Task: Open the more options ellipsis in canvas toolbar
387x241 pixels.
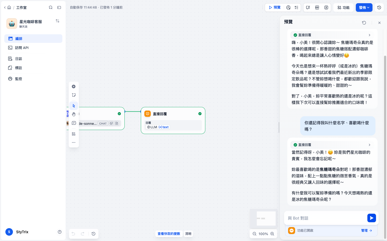Action: 74,142
